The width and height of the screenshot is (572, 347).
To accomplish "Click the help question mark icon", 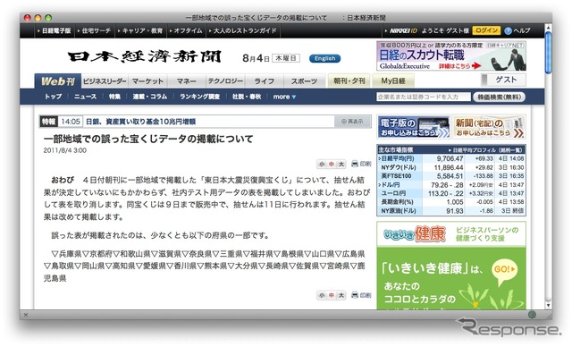I will tap(508, 31).
